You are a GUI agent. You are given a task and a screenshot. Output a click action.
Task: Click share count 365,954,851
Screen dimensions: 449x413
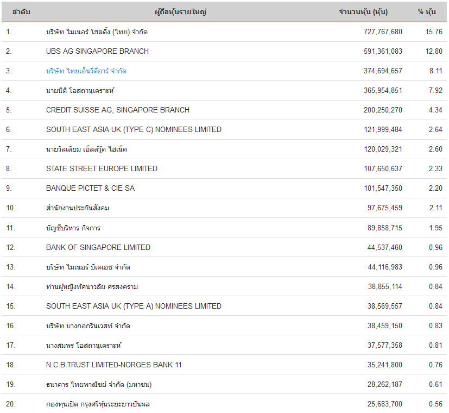pos(383,91)
